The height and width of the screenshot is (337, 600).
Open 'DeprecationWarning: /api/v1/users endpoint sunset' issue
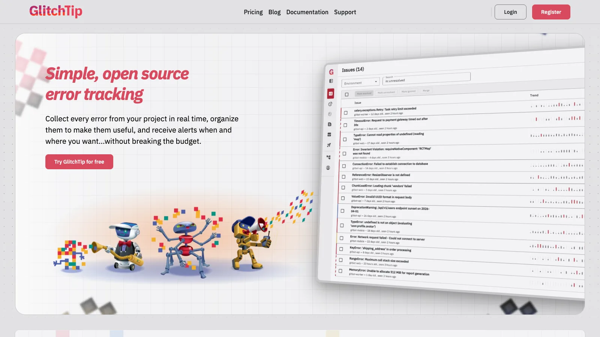(x=390, y=210)
